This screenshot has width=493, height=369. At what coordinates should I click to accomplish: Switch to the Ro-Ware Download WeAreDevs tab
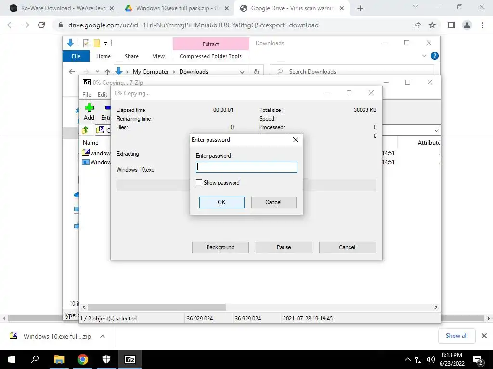tap(63, 8)
